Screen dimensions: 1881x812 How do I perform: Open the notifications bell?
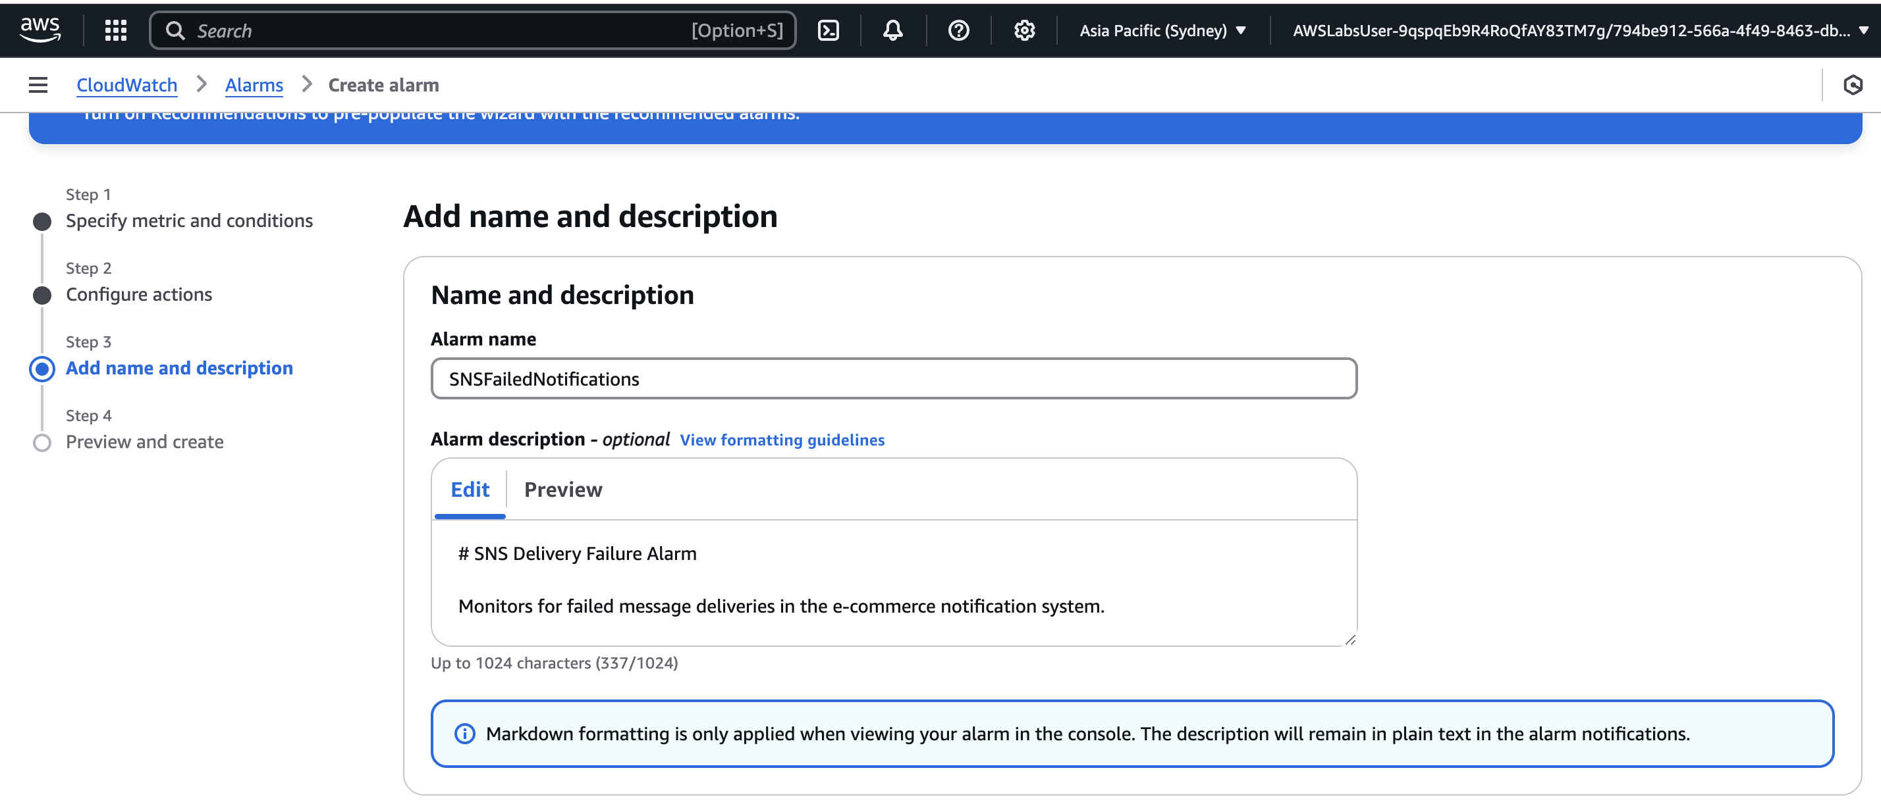point(892,30)
